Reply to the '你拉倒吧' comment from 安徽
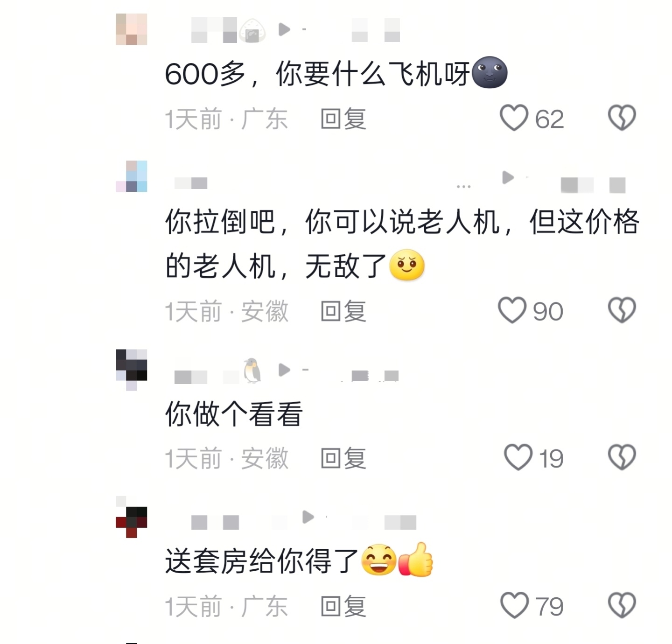The image size is (672, 644). click(x=343, y=311)
